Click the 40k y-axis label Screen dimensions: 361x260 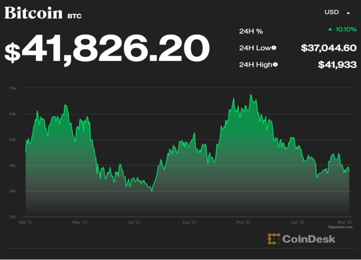point(12,166)
